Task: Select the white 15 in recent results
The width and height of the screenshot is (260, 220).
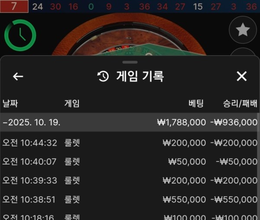Action: pyautogui.click(x=198, y=7)
